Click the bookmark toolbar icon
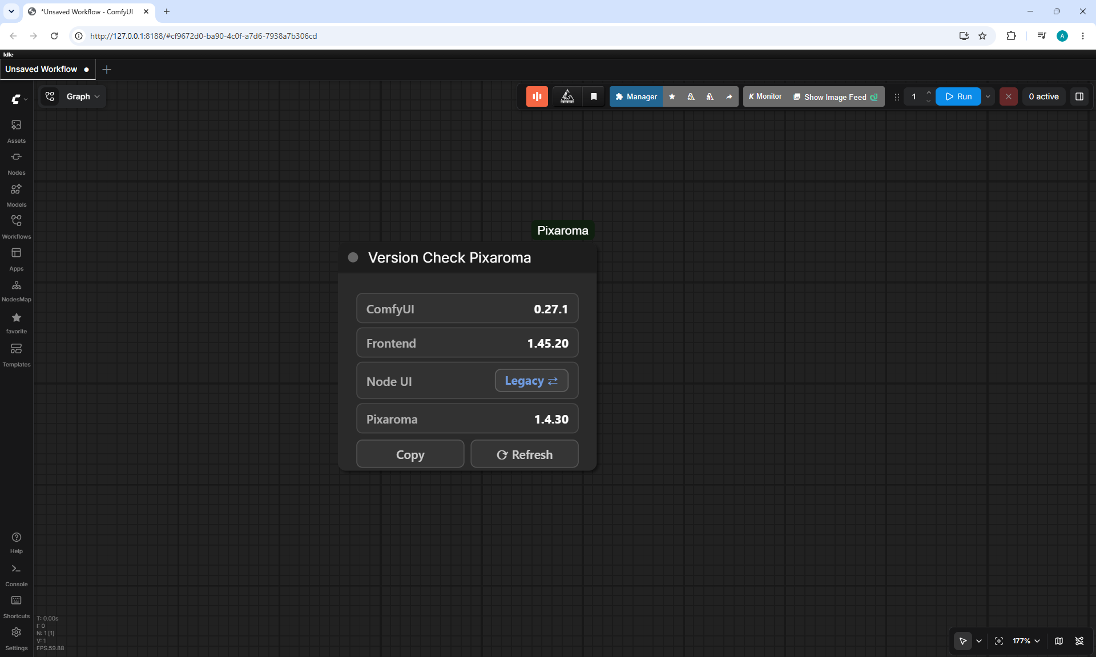1096x657 pixels. tap(594, 96)
